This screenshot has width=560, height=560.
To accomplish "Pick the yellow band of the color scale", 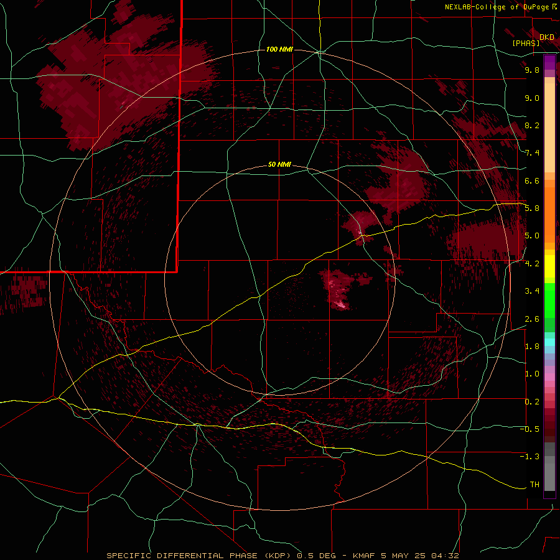I will pyautogui.click(x=549, y=266).
